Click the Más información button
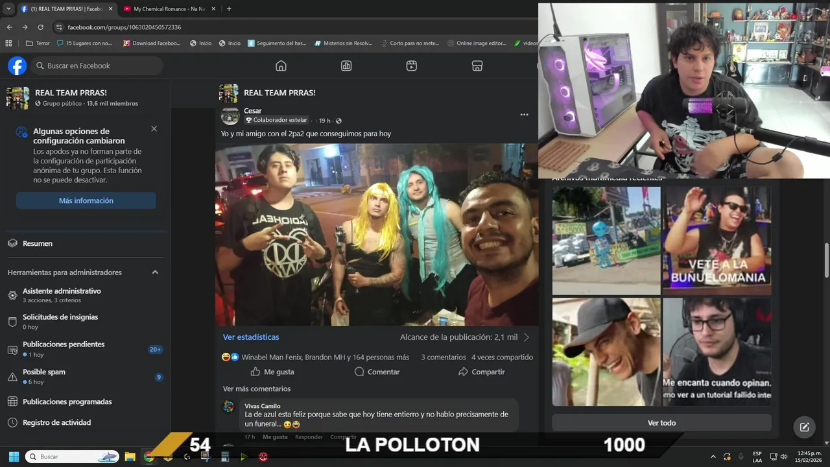 86,200
